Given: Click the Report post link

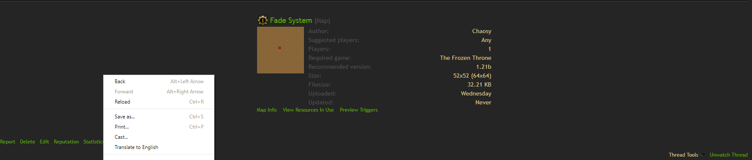Looking at the screenshot, I should click(8, 142).
